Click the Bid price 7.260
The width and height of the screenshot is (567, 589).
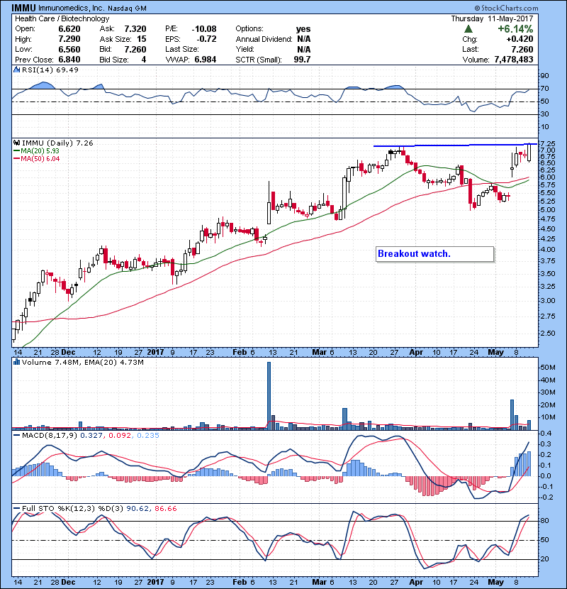[x=135, y=49]
